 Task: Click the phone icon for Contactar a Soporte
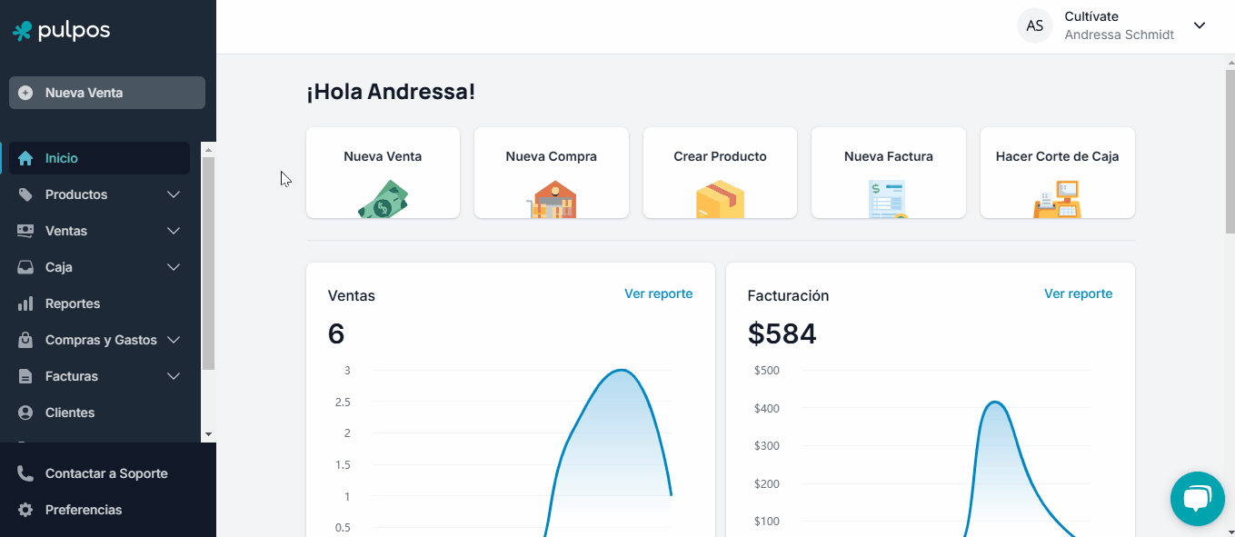pos(25,473)
